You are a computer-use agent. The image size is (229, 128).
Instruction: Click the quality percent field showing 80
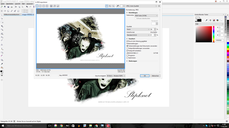point(152,29)
